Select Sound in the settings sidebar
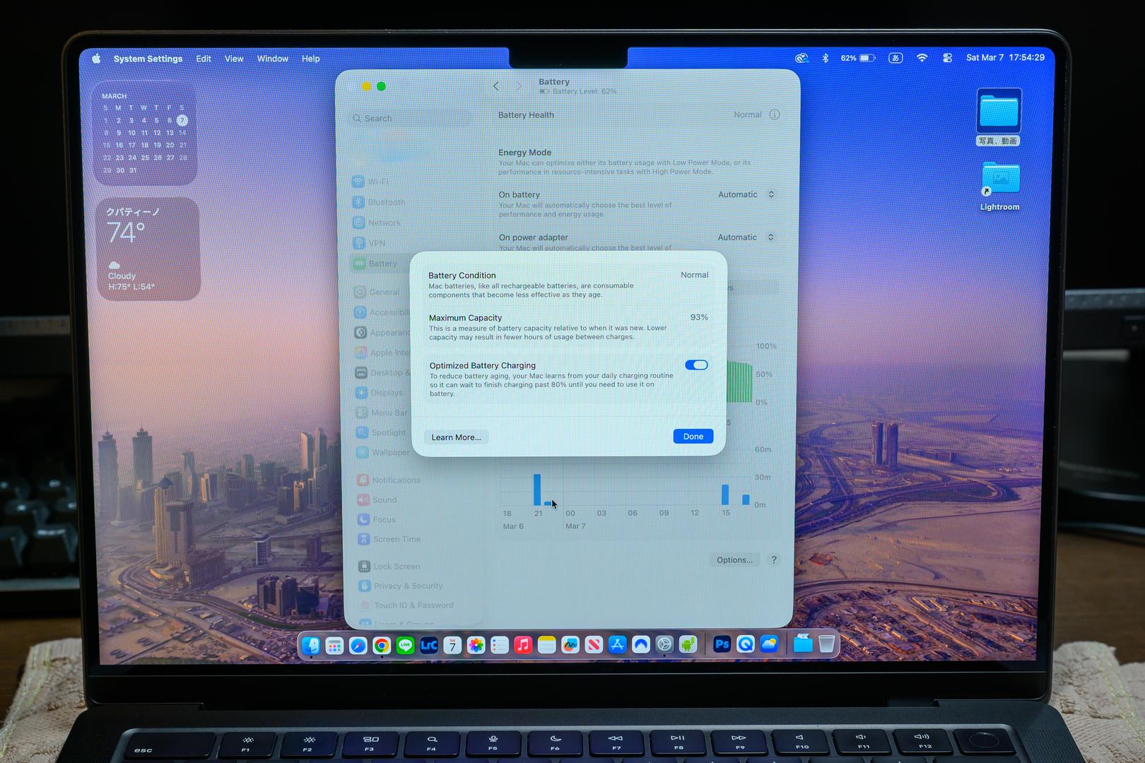 click(418, 500)
